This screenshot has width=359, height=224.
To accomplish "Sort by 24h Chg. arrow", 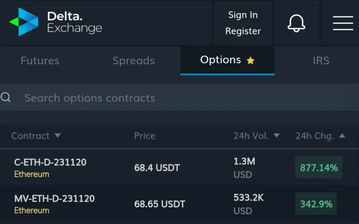I will click(x=342, y=136).
